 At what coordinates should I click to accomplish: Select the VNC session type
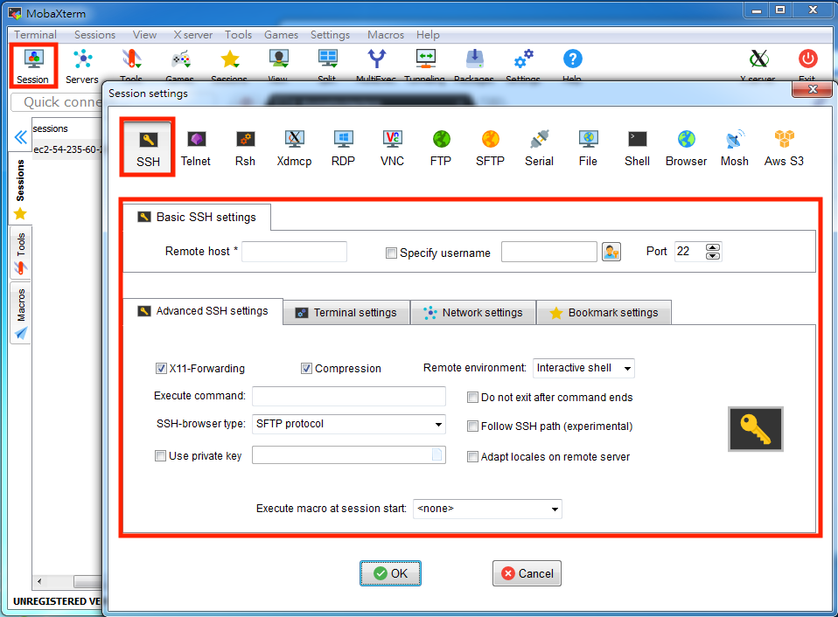click(x=392, y=148)
